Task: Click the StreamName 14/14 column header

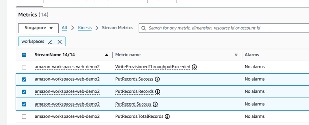Action: click(x=55, y=55)
